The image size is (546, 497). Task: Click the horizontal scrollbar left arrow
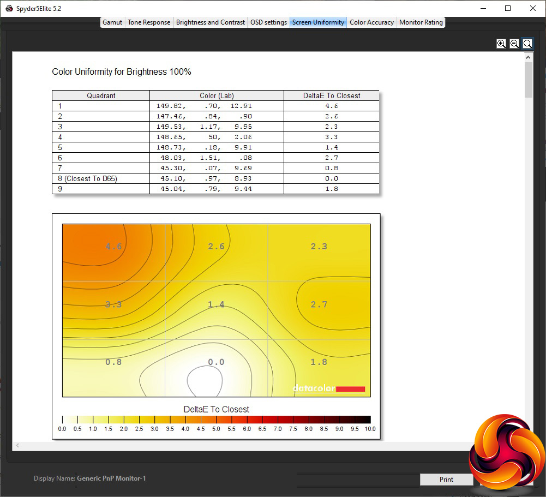[x=17, y=446]
